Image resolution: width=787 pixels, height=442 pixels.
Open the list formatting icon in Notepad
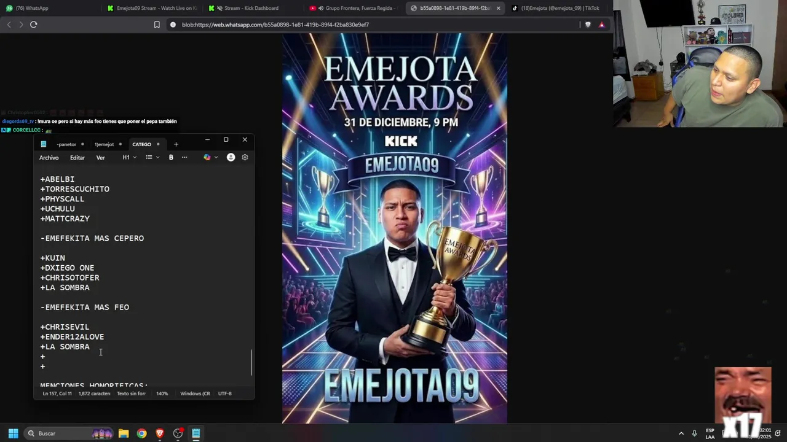[149, 157]
